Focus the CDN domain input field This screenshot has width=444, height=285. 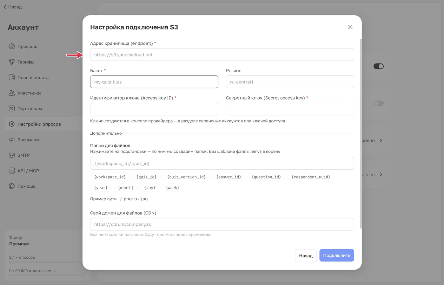click(222, 224)
